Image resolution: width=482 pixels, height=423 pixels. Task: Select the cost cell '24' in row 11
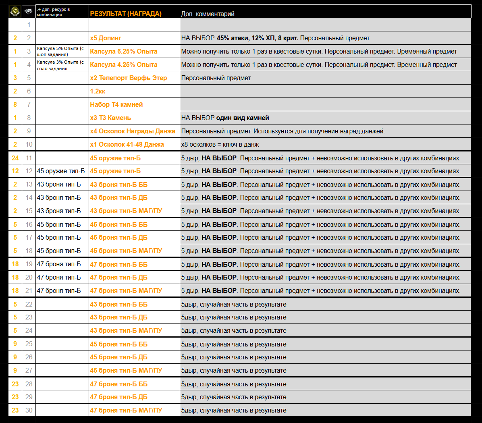tap(15, 158)
